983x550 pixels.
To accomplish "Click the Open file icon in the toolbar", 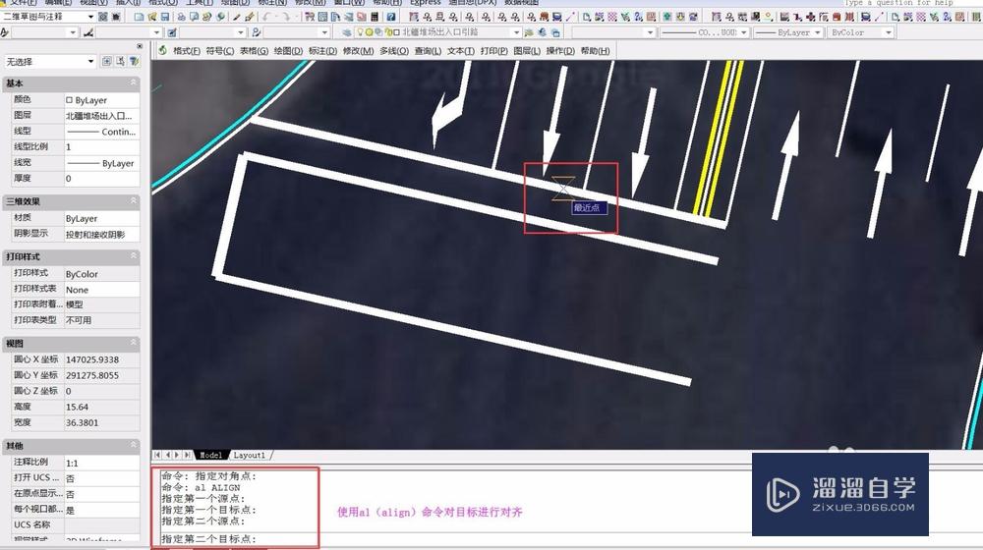I will coord(151,17).
